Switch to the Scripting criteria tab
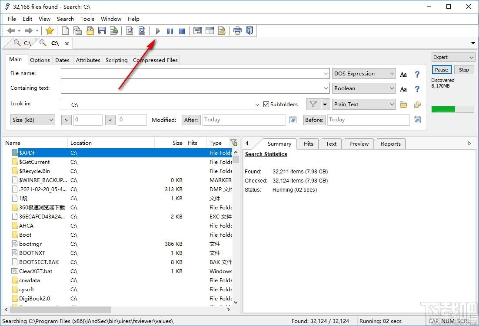 [116, 60]
